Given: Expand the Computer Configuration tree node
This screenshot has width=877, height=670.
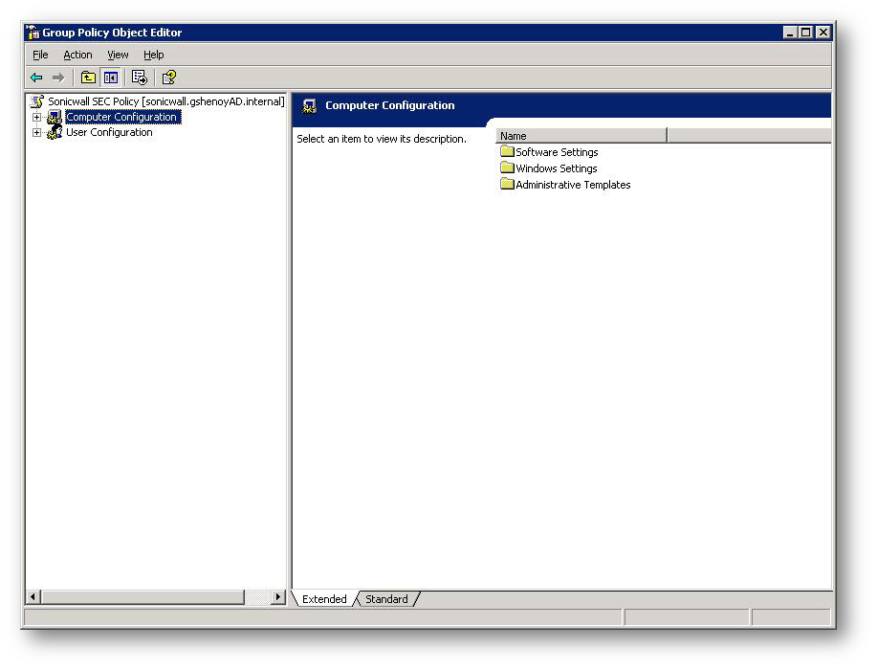Looking at the screenshot, I should coord(37,118).
